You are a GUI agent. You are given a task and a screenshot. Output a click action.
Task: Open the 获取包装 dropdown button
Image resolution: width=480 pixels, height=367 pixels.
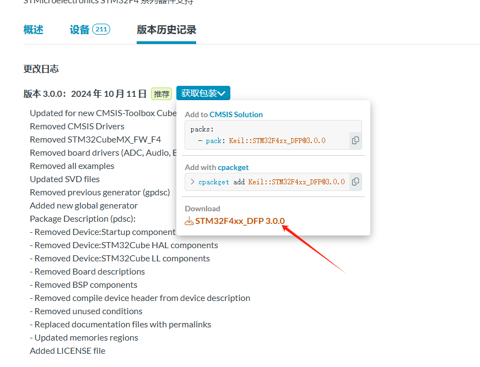coord(203,93)
